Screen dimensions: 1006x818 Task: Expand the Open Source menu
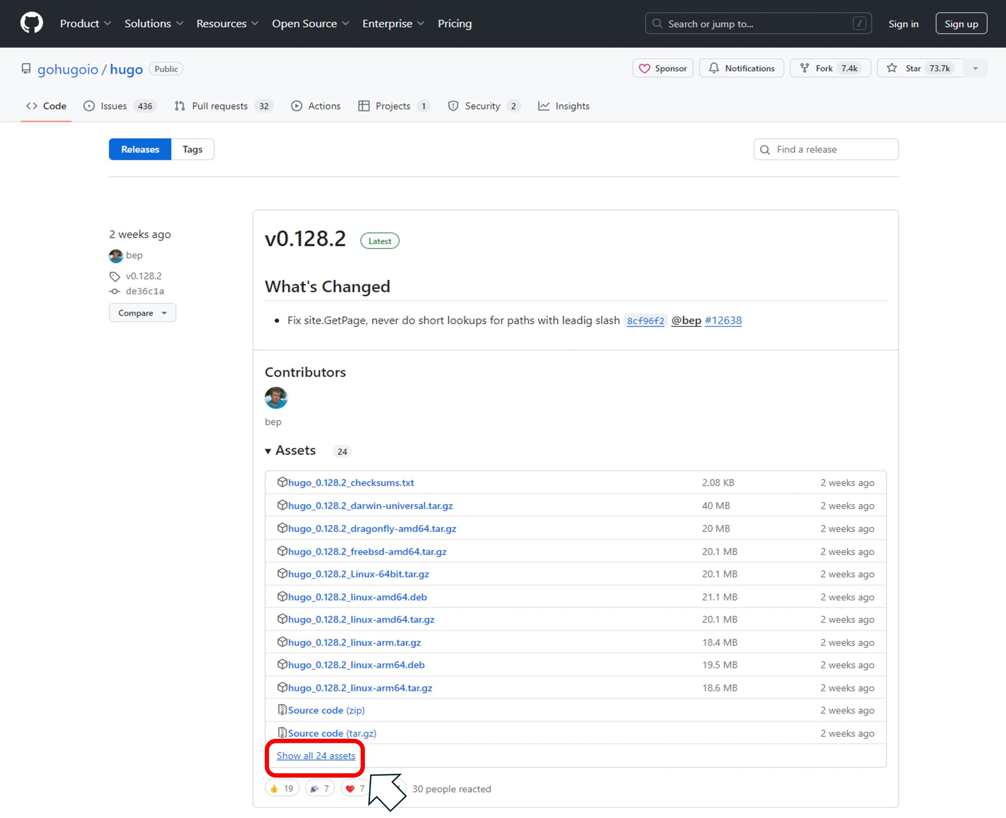pyautogui.click(x=310, y=24)
